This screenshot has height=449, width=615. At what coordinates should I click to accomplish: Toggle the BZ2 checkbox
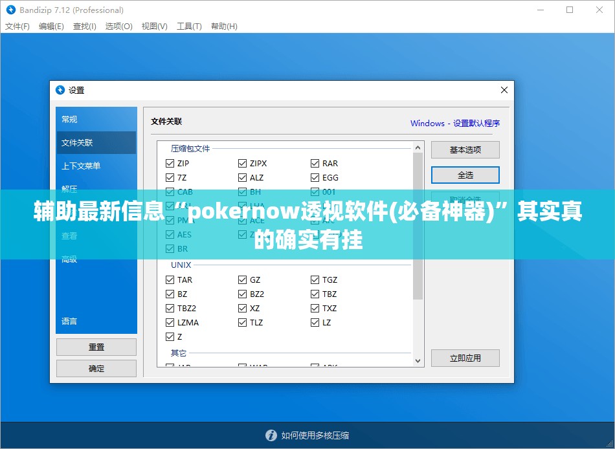click(x=242, y=294)
